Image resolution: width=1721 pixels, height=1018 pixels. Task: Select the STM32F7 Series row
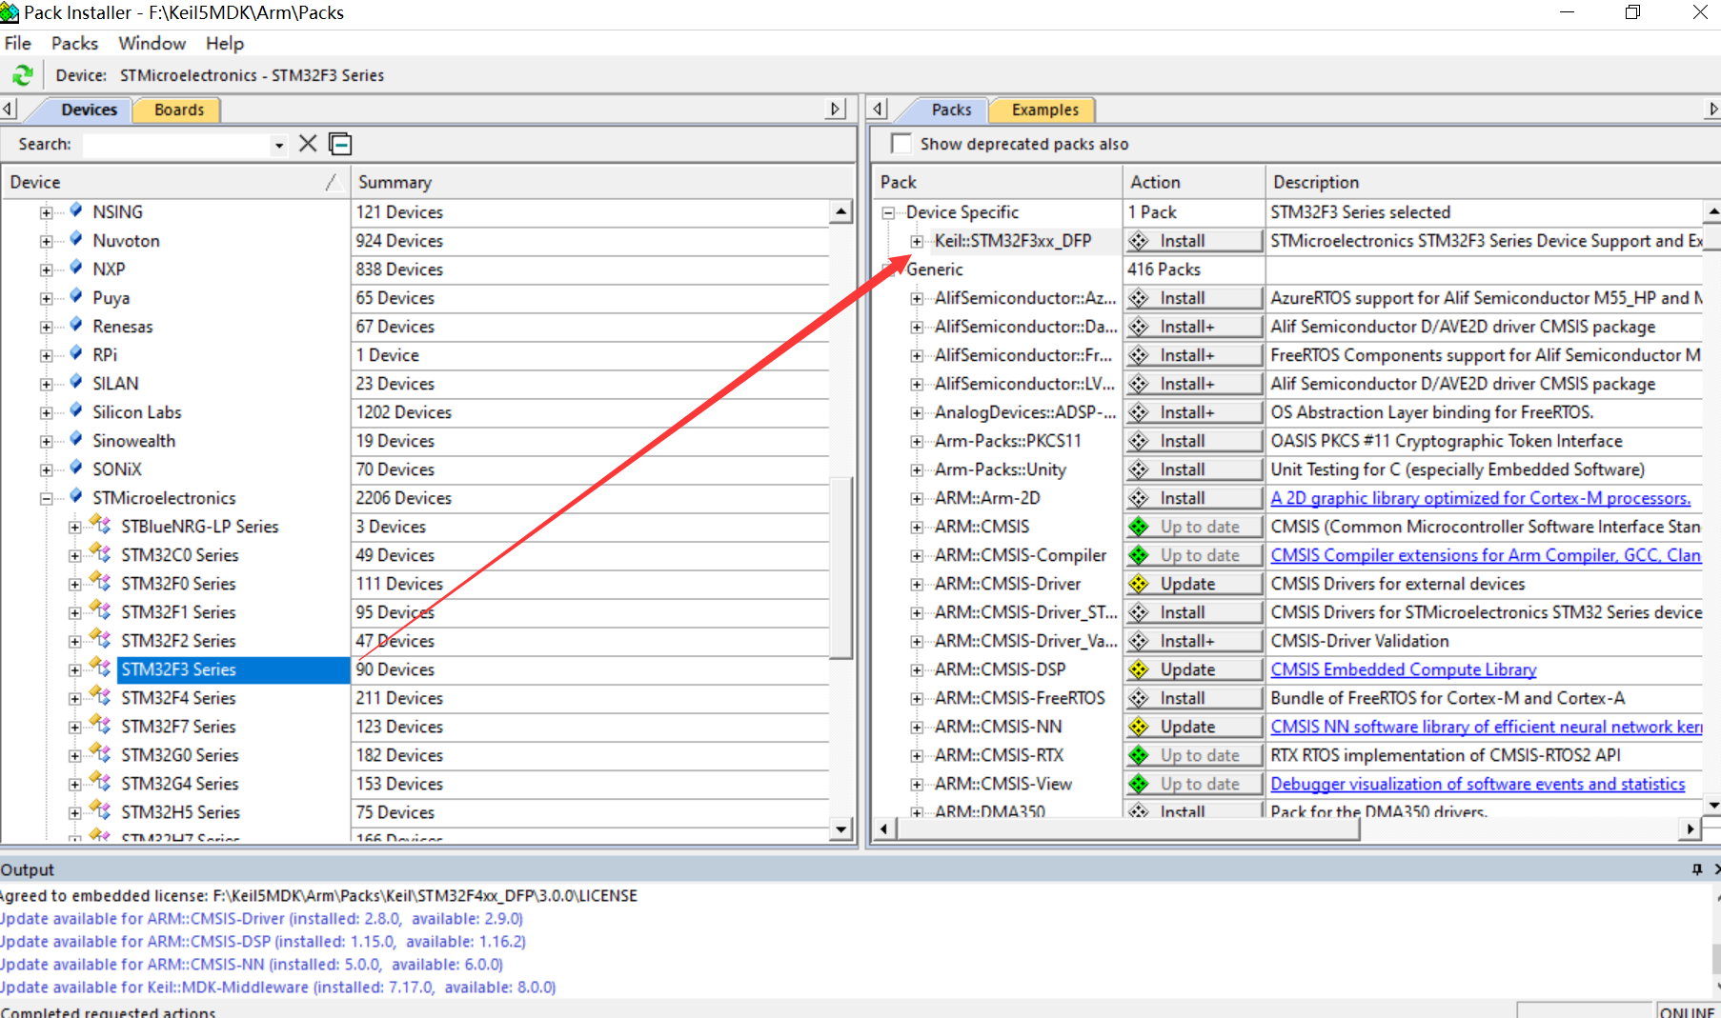pyautogui.click(x=178, y=727)
